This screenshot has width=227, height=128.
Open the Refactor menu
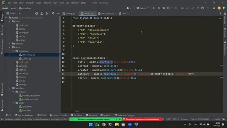point(47,3)
